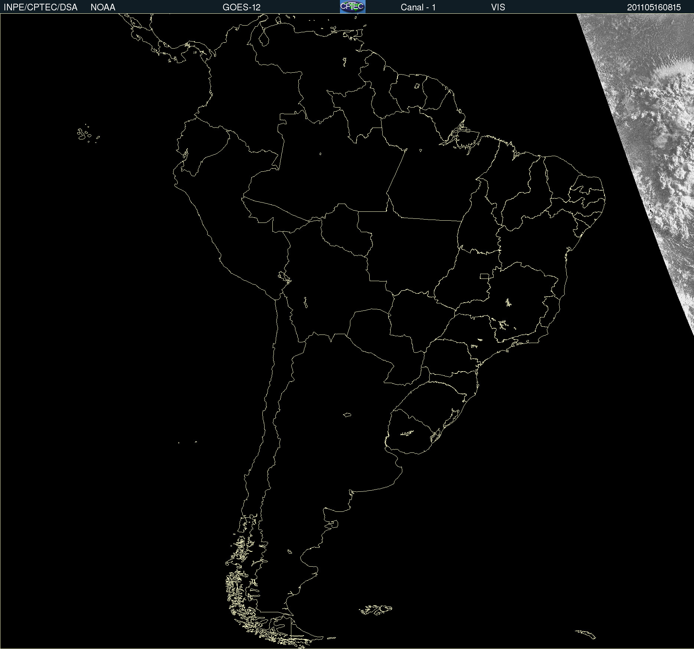Click the NOAA label in the header

coord(103,7)
